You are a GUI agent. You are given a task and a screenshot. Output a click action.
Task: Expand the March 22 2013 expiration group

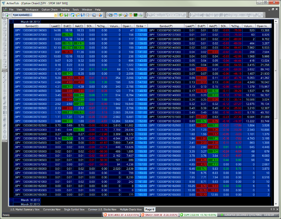[x=11, y=204]
